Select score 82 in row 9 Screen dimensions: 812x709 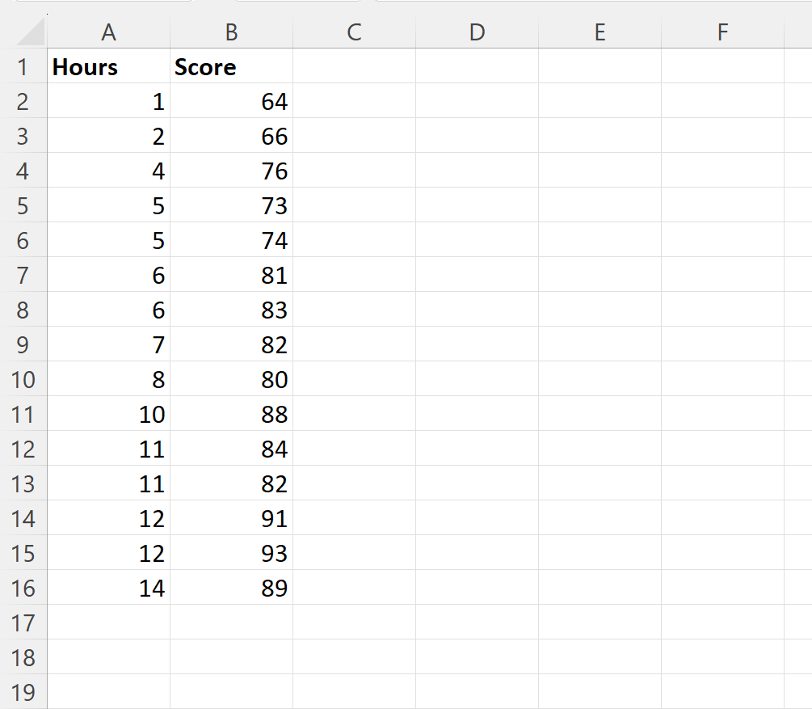click(x=232, y=344)
